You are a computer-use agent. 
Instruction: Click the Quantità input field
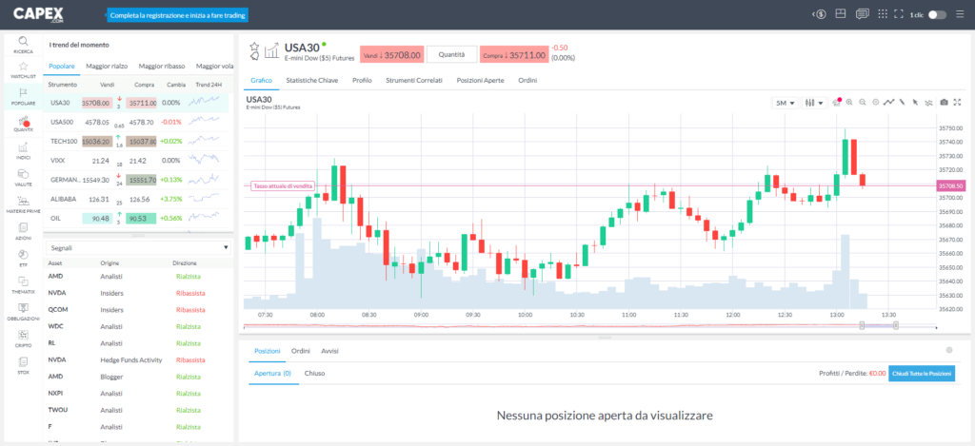coord(452,54)
